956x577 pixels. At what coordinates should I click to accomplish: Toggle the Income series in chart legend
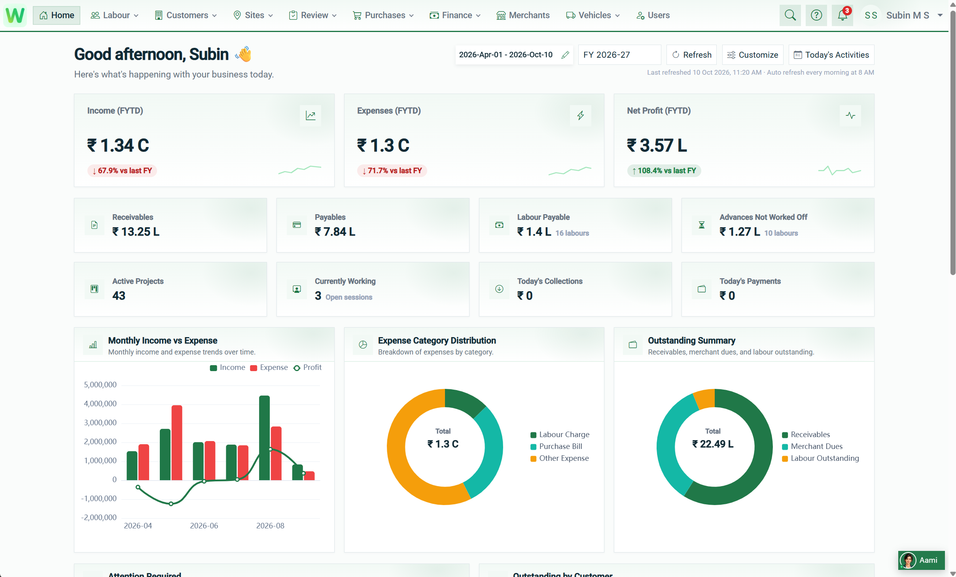227,368
